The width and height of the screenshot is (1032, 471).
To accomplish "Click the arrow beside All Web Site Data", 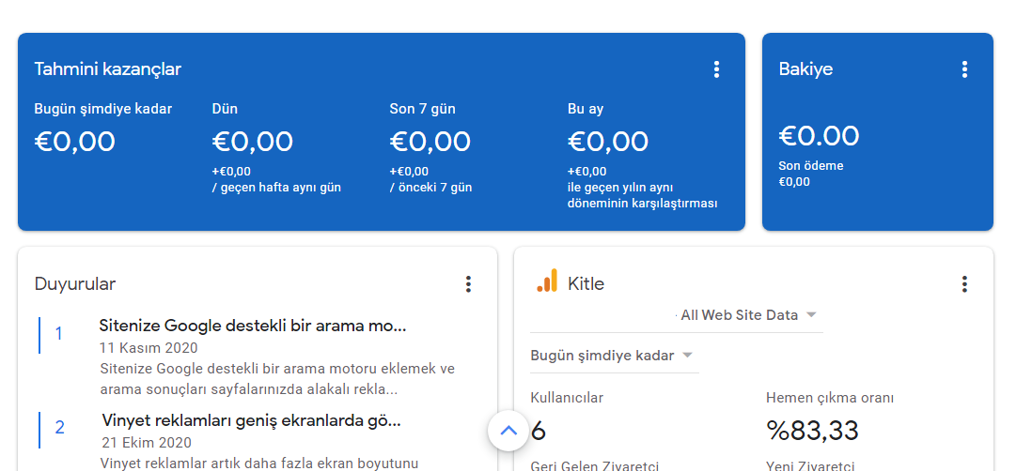I will [811, 314].
